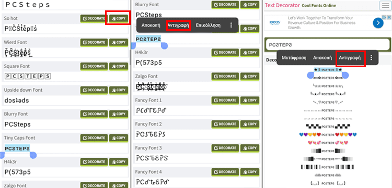Decorate the So hot font text
The image size is (392, 188).
[x=94, y=19]
